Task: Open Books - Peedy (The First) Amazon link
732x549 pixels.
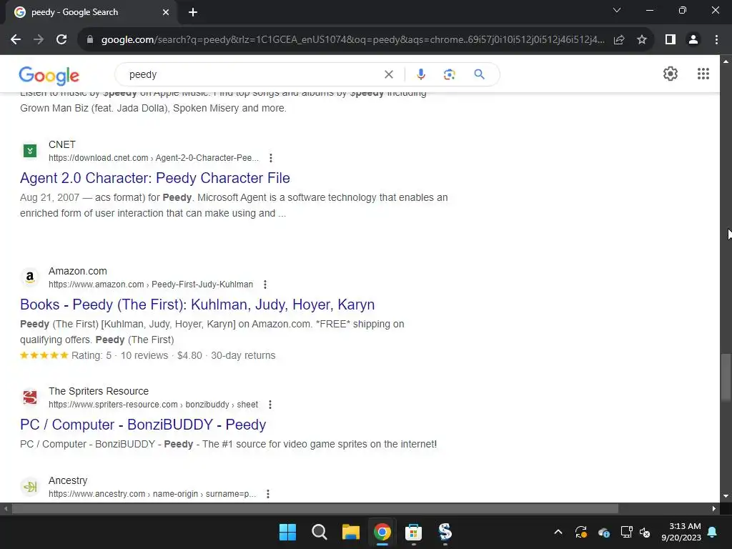Action: pos(197,305)
